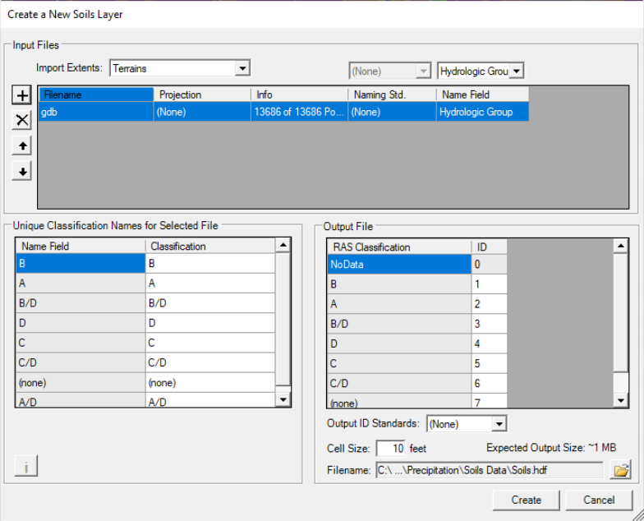Select the B/D row in Name Field list
The image size is (644, 521).
[x=80, y=303]
